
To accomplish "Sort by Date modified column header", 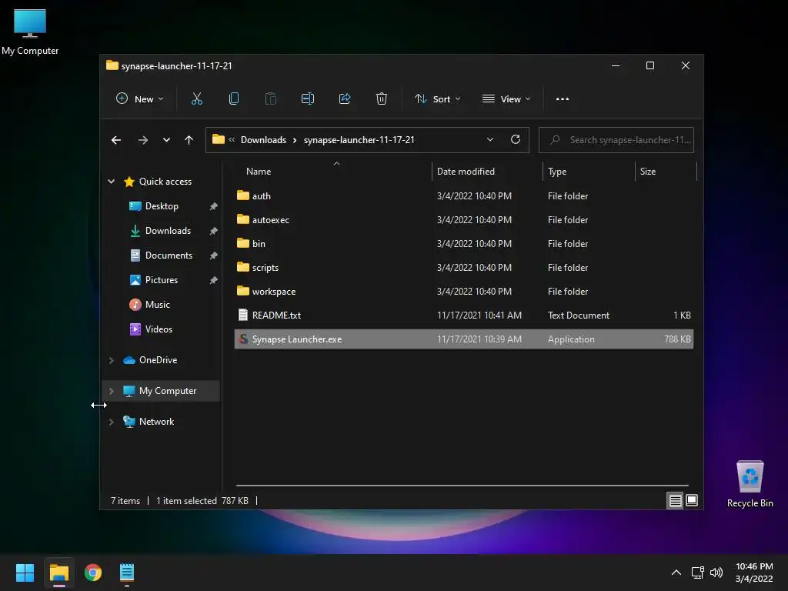I will coord(466,172).
